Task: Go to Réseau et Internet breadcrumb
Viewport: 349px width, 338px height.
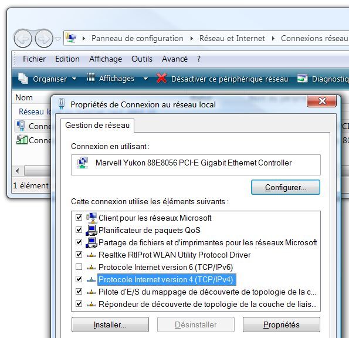Action: [232, 39]
